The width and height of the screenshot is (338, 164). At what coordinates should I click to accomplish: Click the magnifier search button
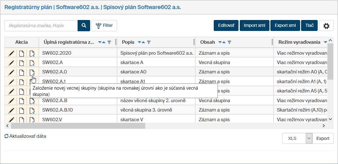[x=84, y=26]
